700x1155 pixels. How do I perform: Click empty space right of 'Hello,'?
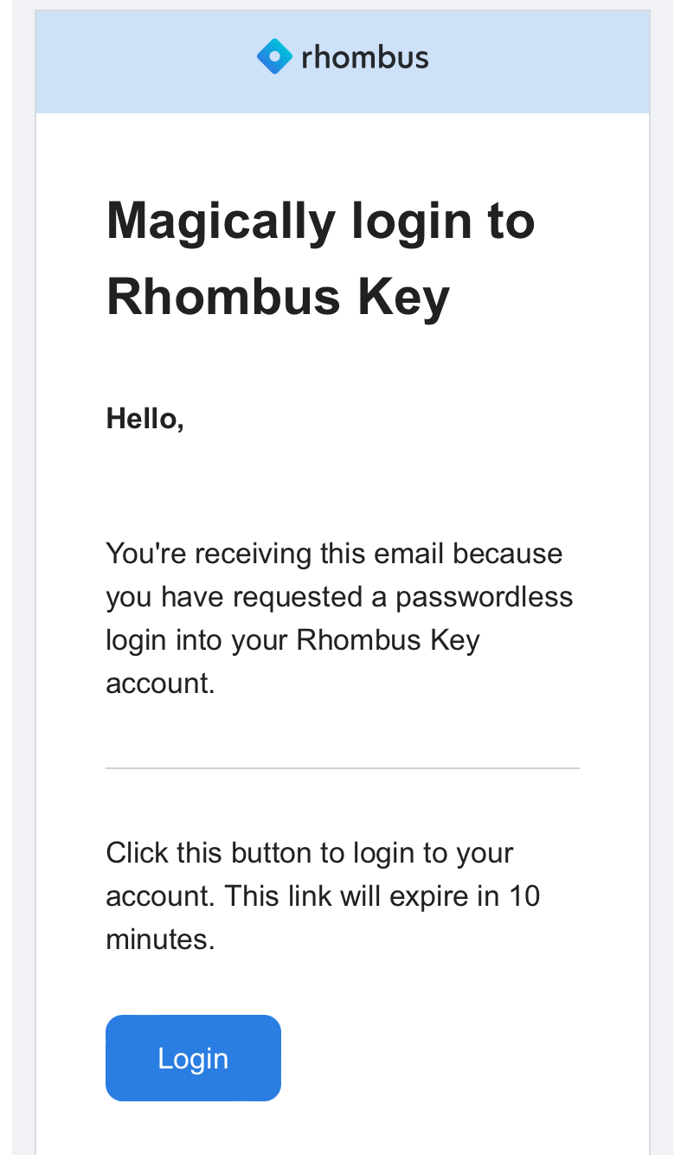click(x=389, y=419)
